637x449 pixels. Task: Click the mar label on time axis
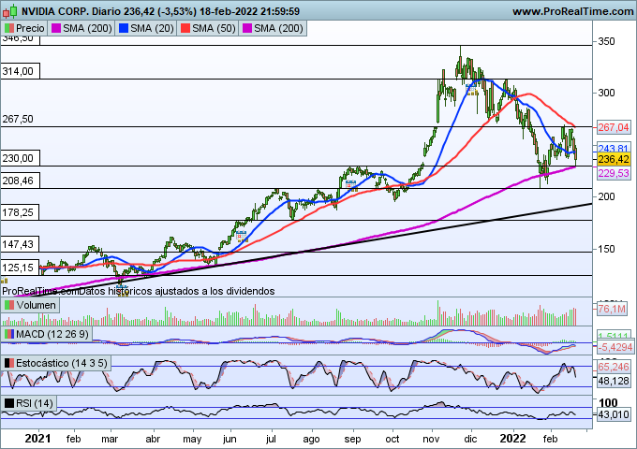coord(110,440)
